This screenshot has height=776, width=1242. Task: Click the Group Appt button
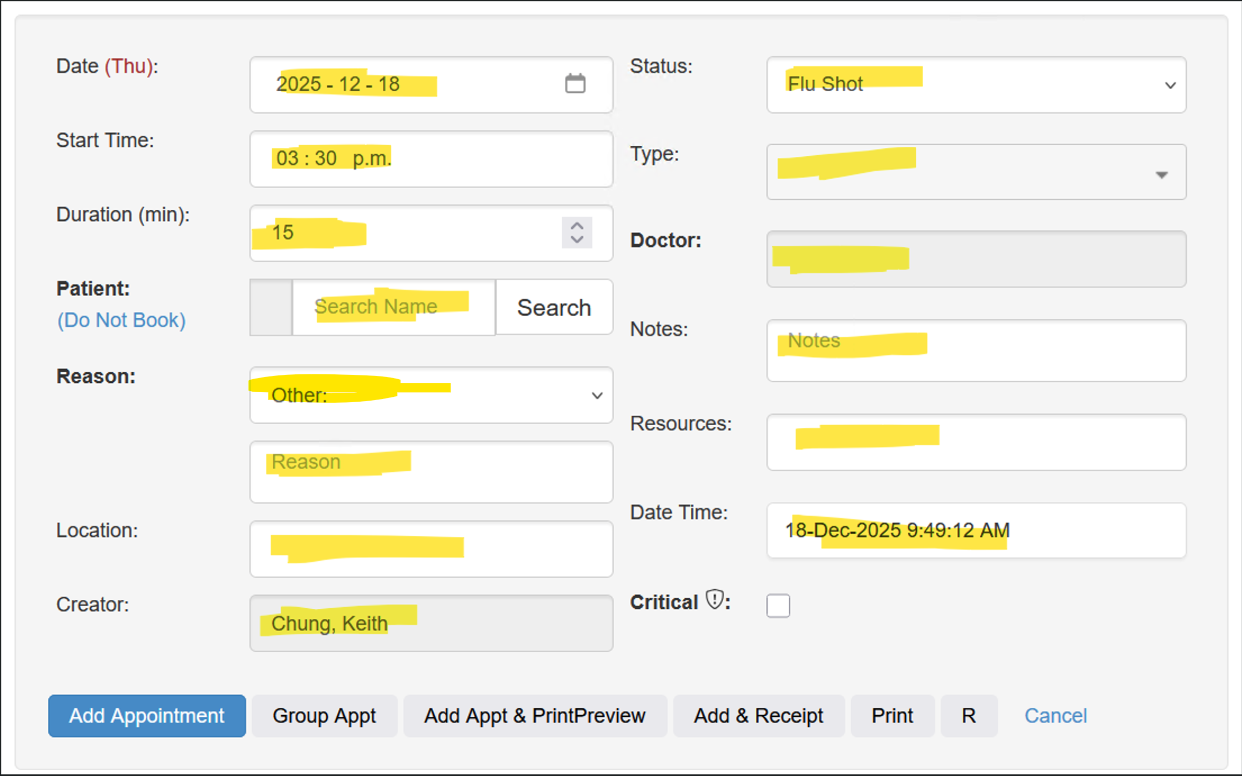click(324, 716)
